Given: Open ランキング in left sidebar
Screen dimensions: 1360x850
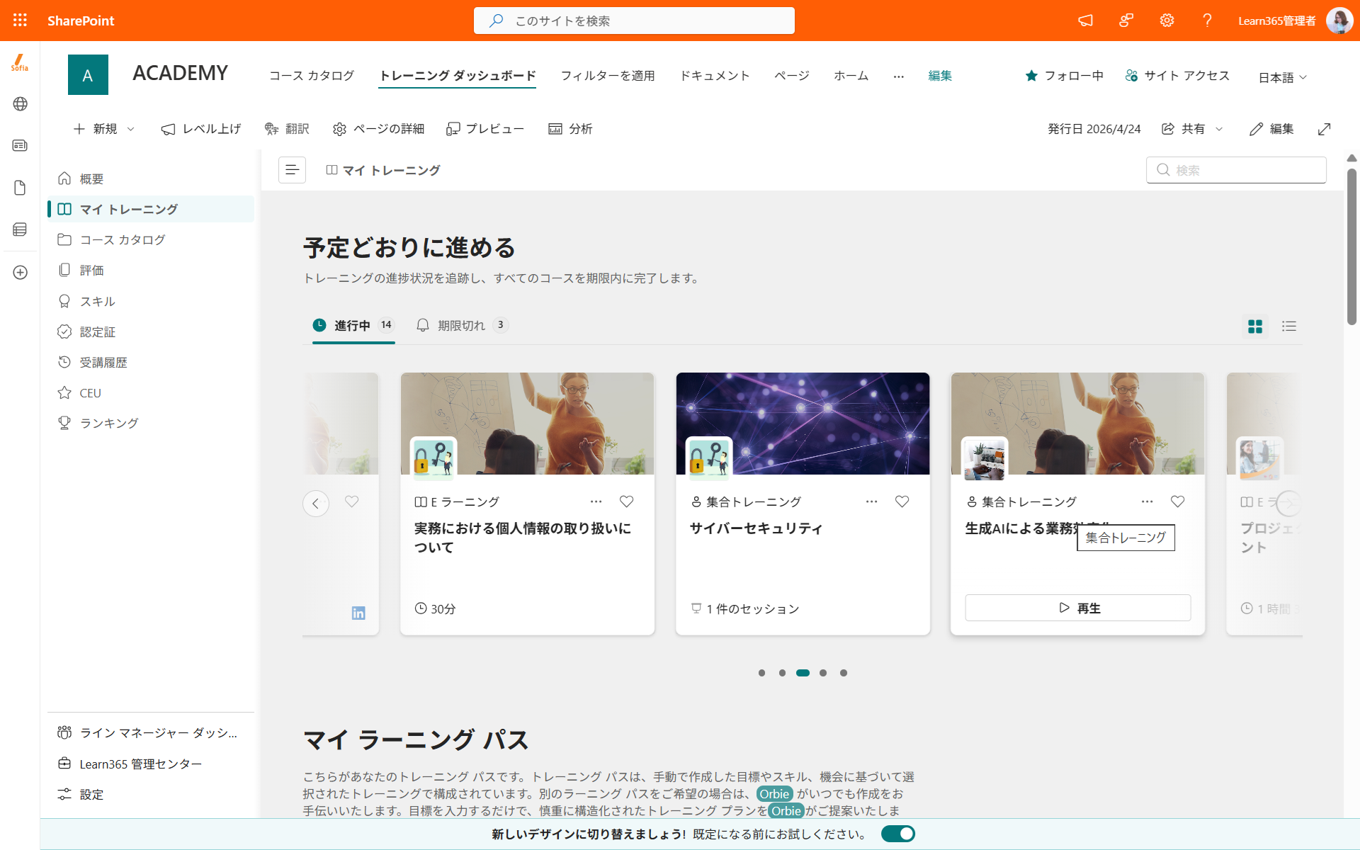Looking at the screenshot, I should 150,423.
